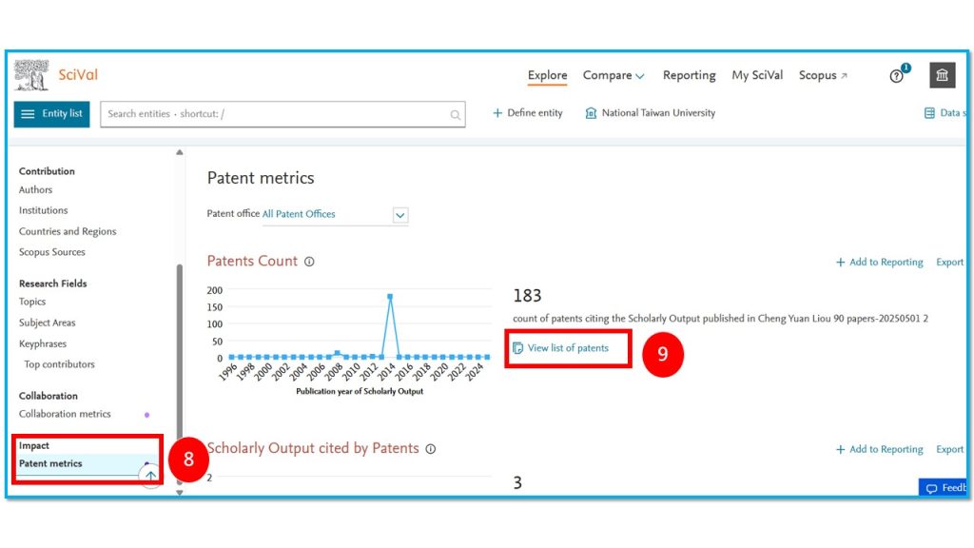Open Collaboration metrics sidebar item
Screen dimensions: 974x548
tap(65, 414)
